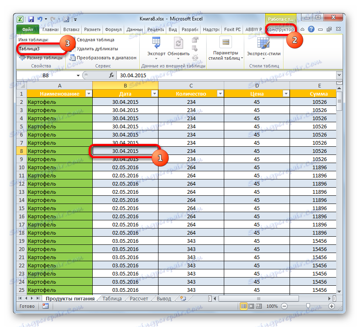Click the Размер таблицы button
The image size is (359, 327).
[42, 58]
